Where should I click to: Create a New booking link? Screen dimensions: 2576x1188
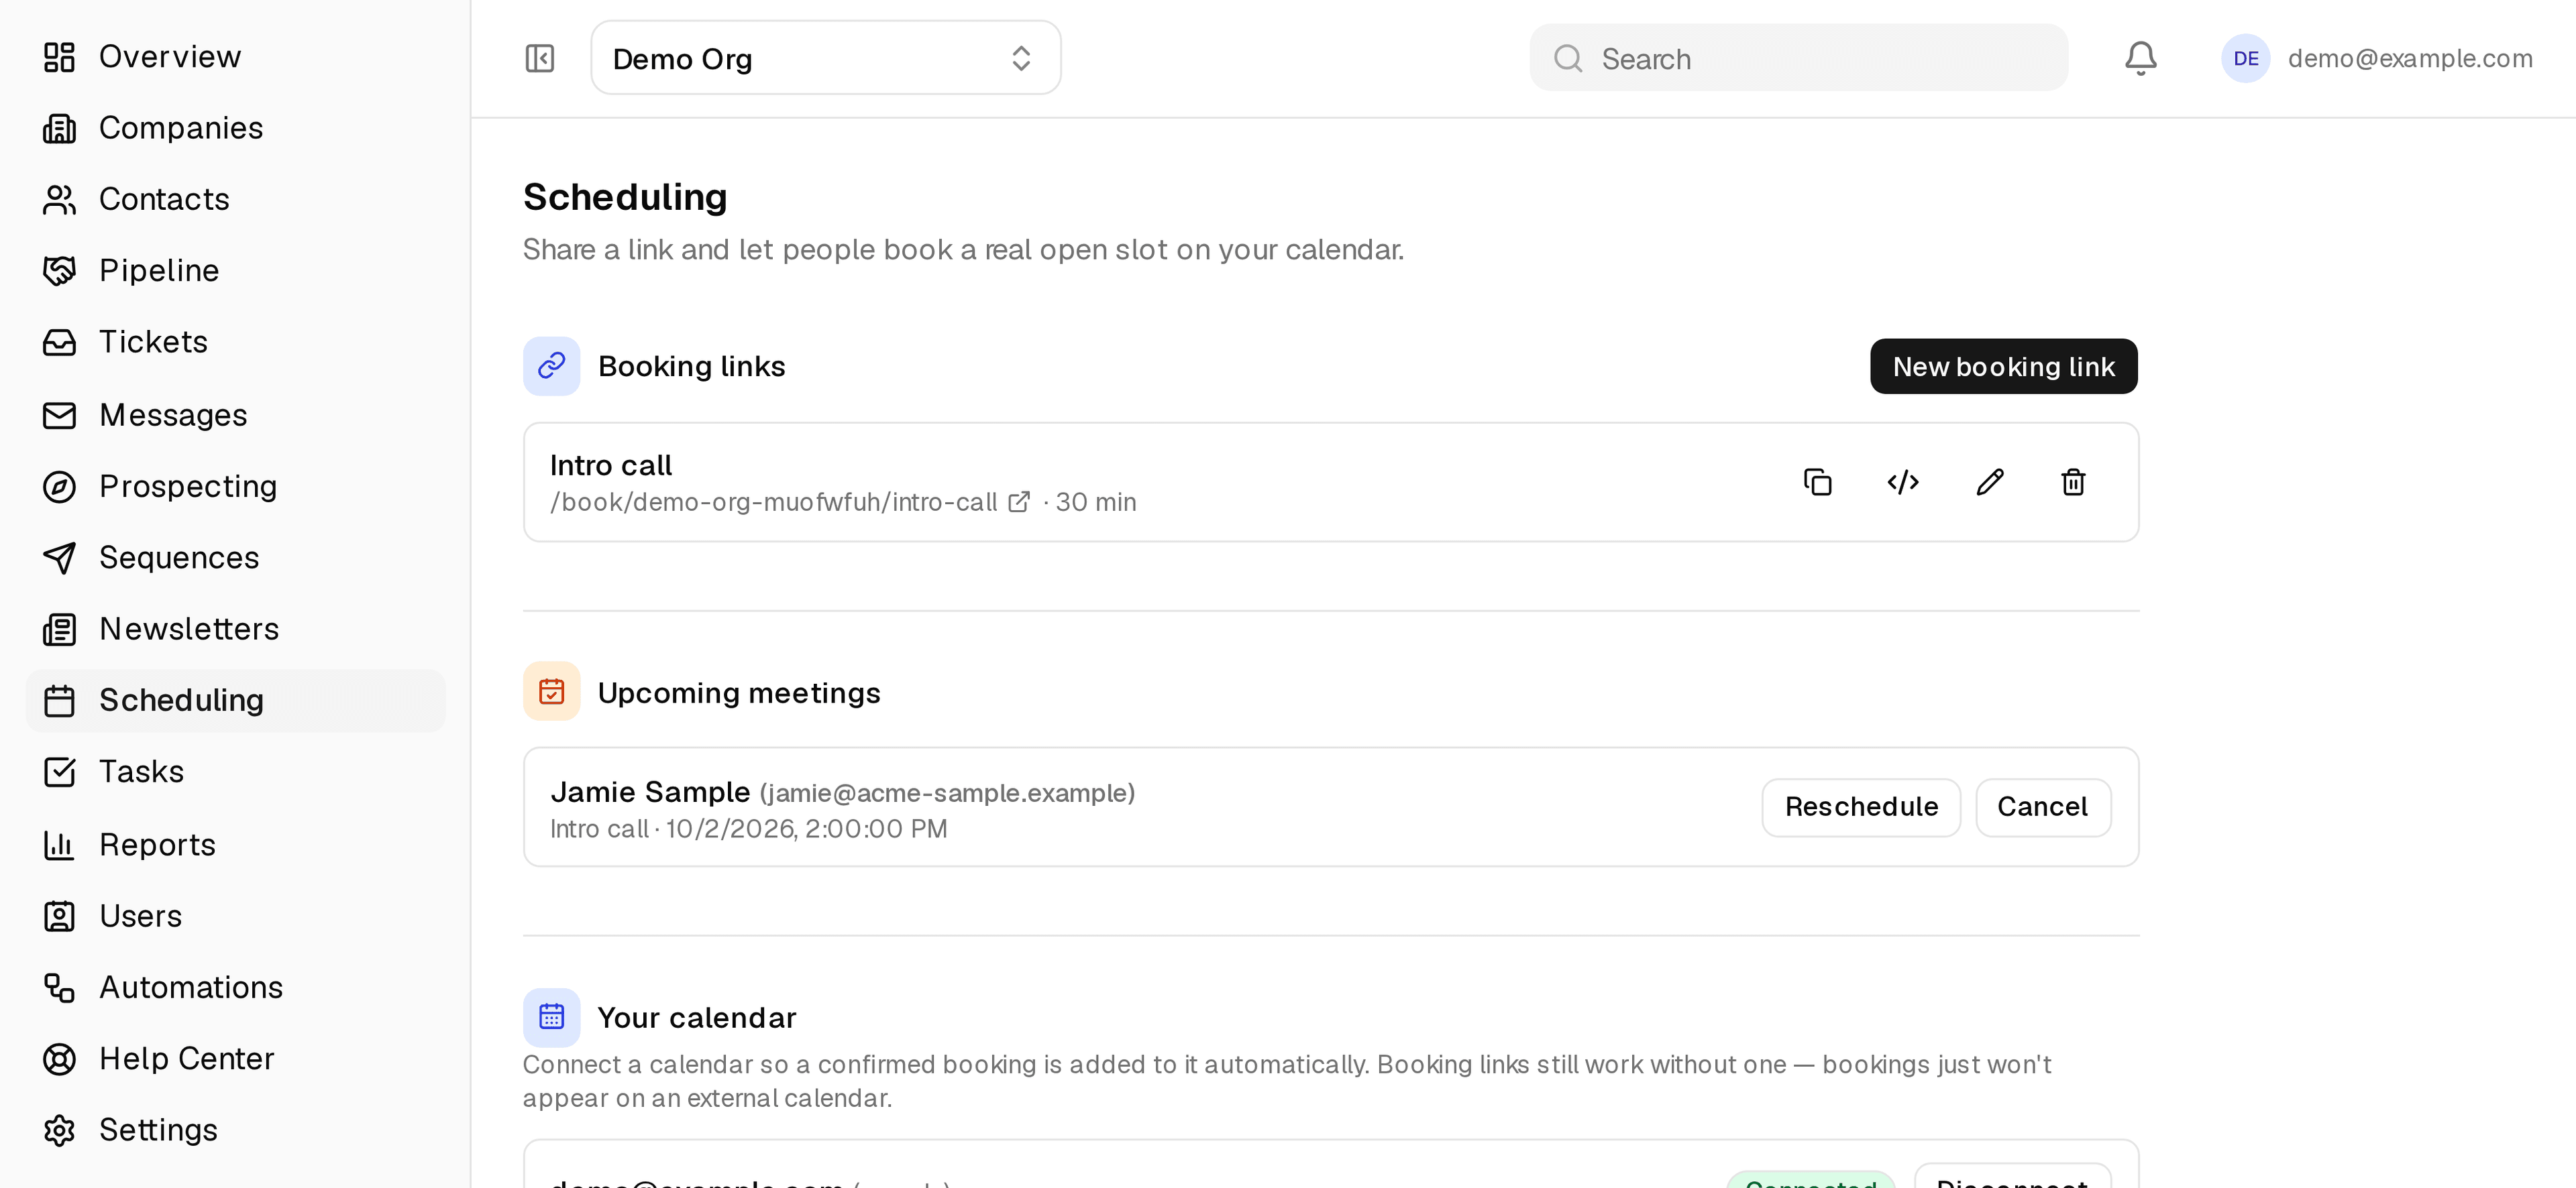2003,365
